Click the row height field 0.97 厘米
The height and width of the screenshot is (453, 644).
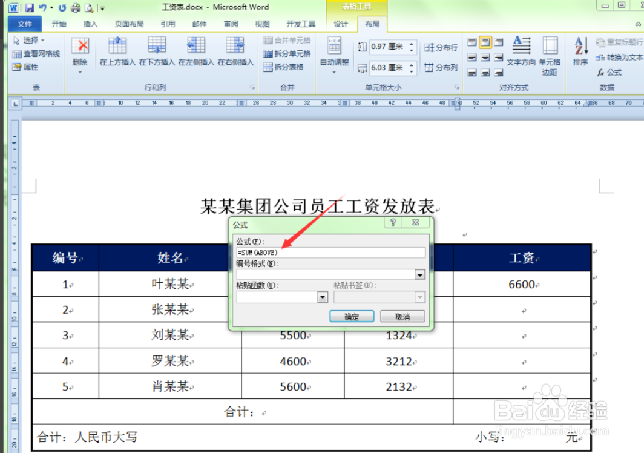coord(388,47)
